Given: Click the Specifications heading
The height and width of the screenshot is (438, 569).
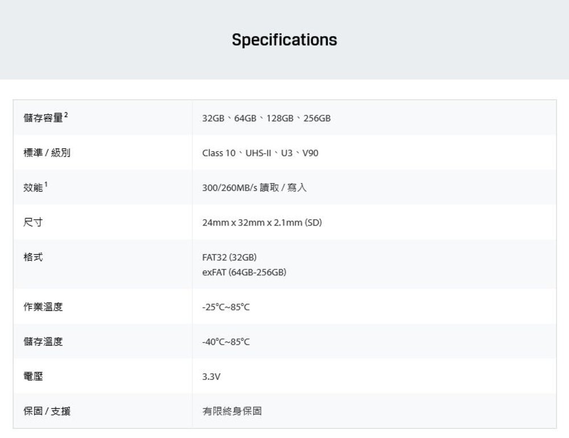Looking at the screenshot, I should pyautogui.click(x=284, y=40).
